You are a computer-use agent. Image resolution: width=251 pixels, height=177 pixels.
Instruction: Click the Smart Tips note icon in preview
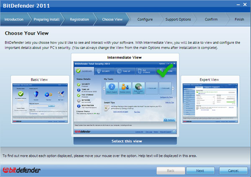[106, 108]
